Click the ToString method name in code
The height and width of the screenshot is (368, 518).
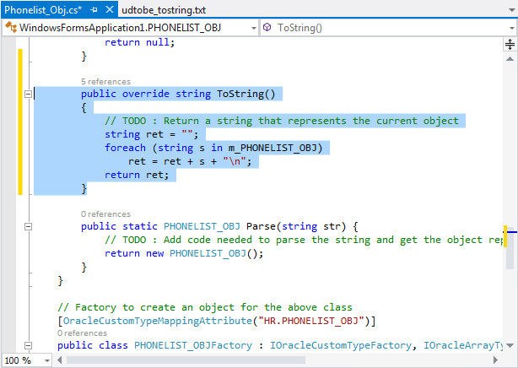tap(240, 94)
